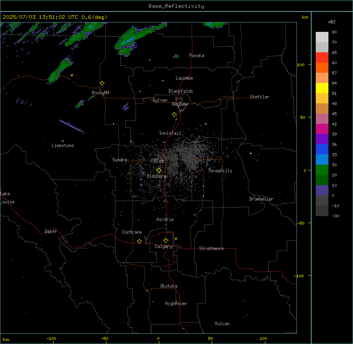Image resolution: width=353 pixels, height=344 pixels.
Task: Click the Sylvan label
Action: [160, 100]
